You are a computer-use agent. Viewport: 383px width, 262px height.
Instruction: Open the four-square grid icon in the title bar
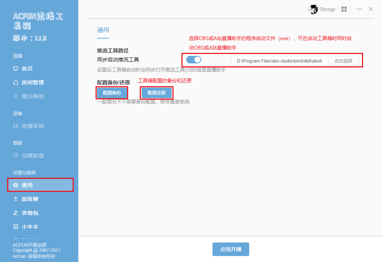coord(344,9)
